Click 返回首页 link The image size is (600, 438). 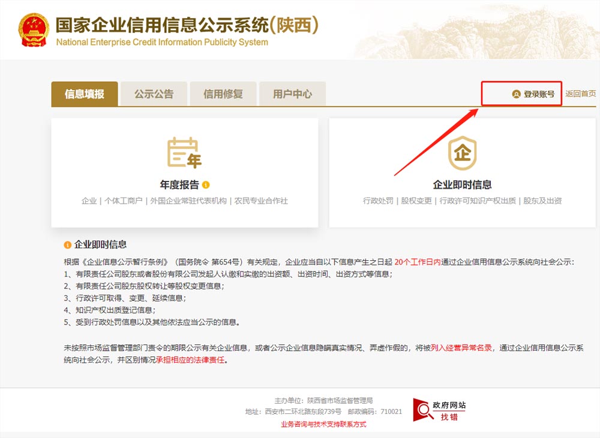(x=580, y=94)
